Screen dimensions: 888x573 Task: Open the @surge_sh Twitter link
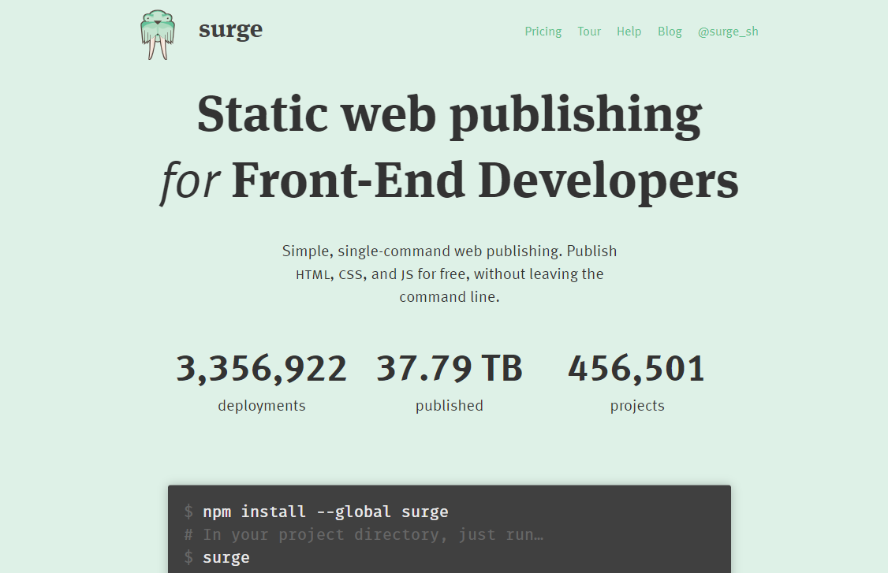[x=728, y=32]
